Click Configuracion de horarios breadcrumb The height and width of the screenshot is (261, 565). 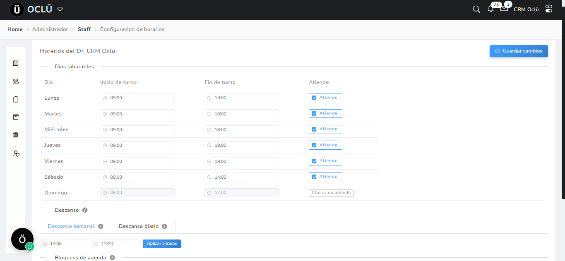tap(132, 29)
